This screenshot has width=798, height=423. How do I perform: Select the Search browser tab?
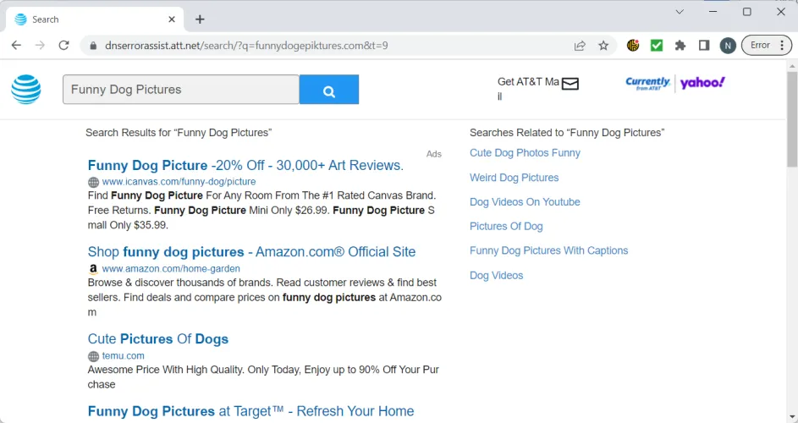[85, 19]
